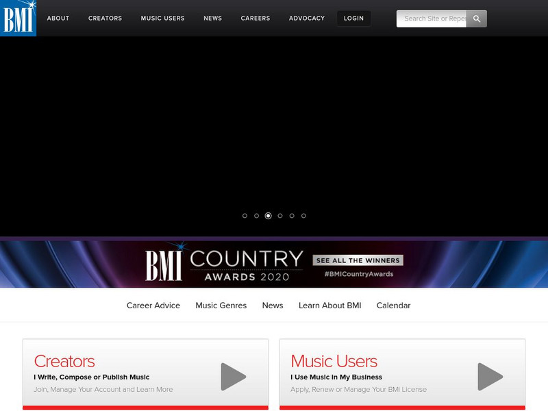The height and width of the screenshot is (411, 548).
Task: Open the Music Genres link
Action: tap(221, 306)
